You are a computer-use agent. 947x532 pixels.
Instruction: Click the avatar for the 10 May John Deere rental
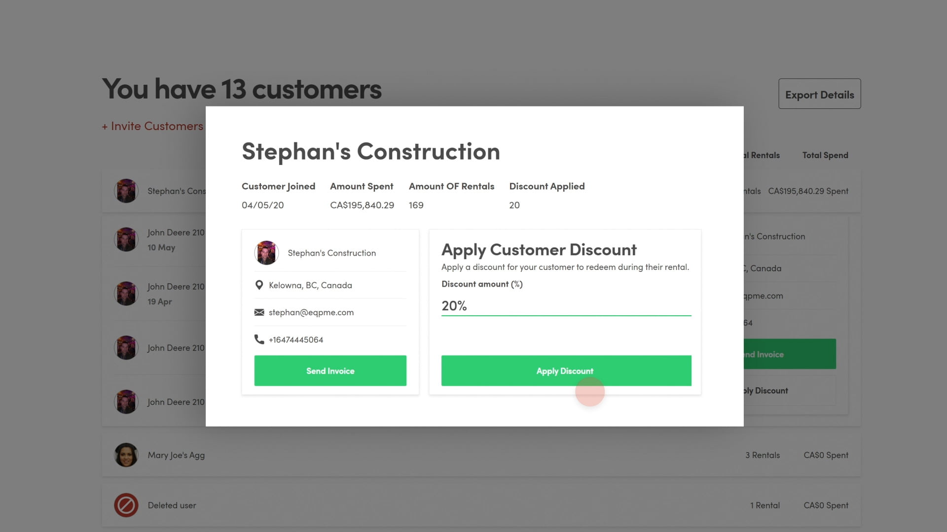(x=126, y=239)
